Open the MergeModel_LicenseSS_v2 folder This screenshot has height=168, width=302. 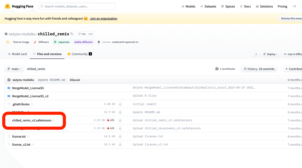pyautogui.click(x=30, y=96)
